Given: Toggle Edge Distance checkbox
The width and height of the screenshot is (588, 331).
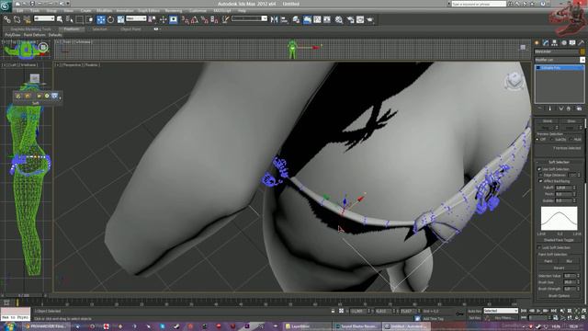Looking at the screenshot, I should (541, 176).
